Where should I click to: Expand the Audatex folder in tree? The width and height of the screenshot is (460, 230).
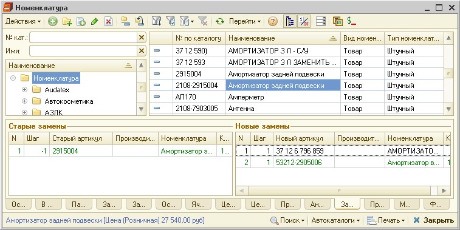25,90
